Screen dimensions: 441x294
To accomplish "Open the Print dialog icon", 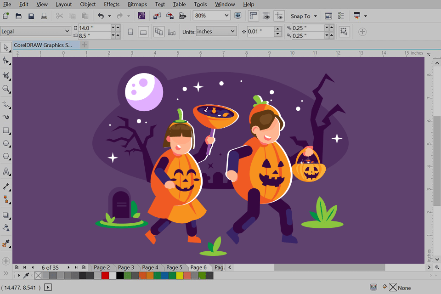I will click(44, 15).
